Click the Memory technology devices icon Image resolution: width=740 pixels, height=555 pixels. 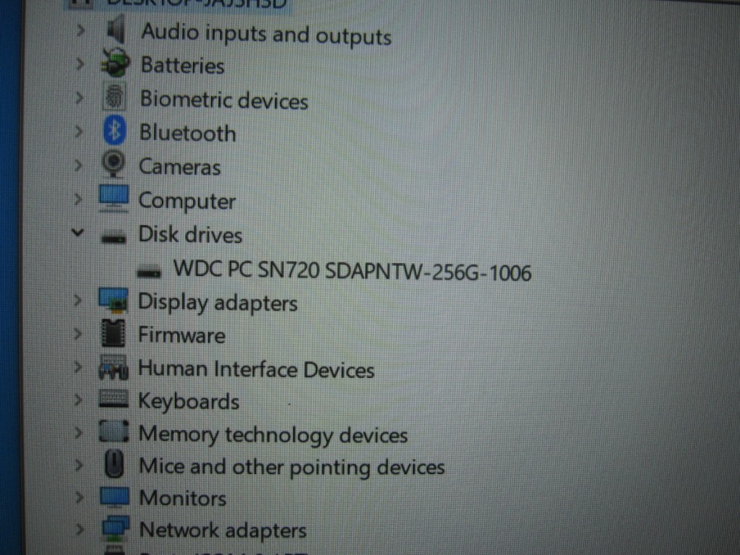pyautogui.click(x=113, y=431)
